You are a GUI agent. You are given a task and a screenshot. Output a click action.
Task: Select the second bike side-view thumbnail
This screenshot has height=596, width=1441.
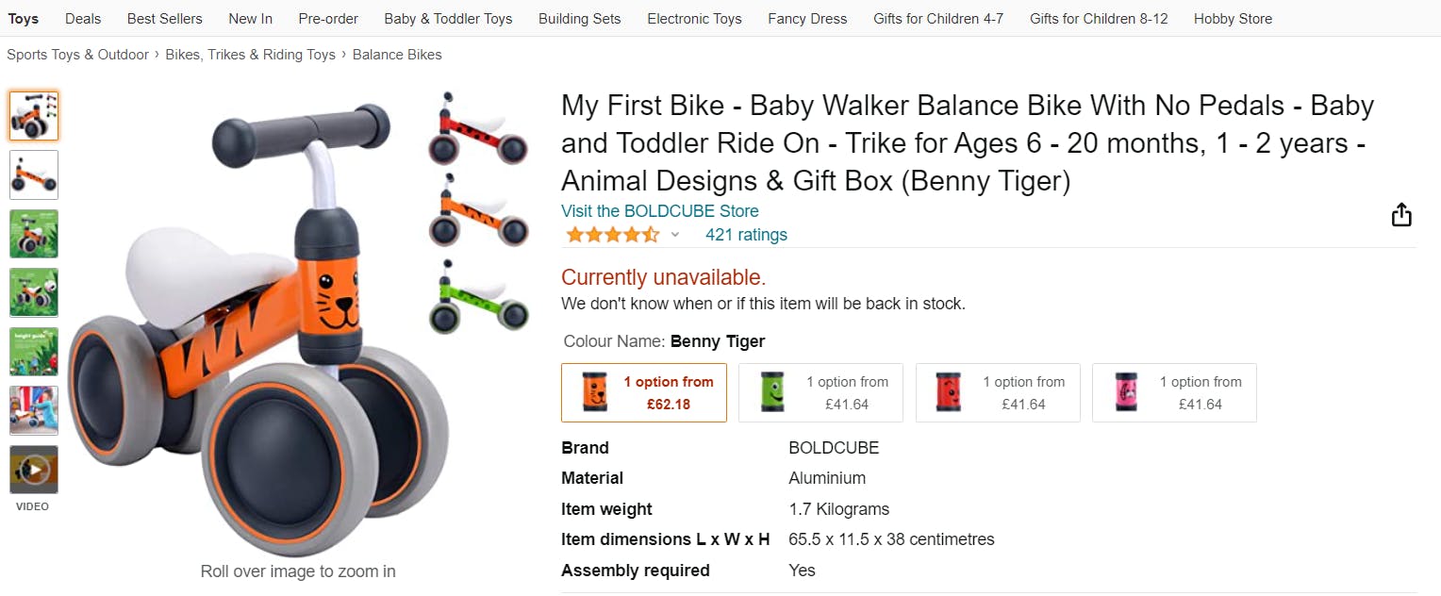tap(34, 174)
